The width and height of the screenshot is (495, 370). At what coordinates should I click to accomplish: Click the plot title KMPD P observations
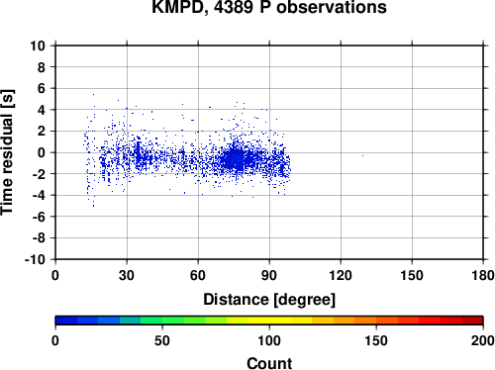[269, 7]
